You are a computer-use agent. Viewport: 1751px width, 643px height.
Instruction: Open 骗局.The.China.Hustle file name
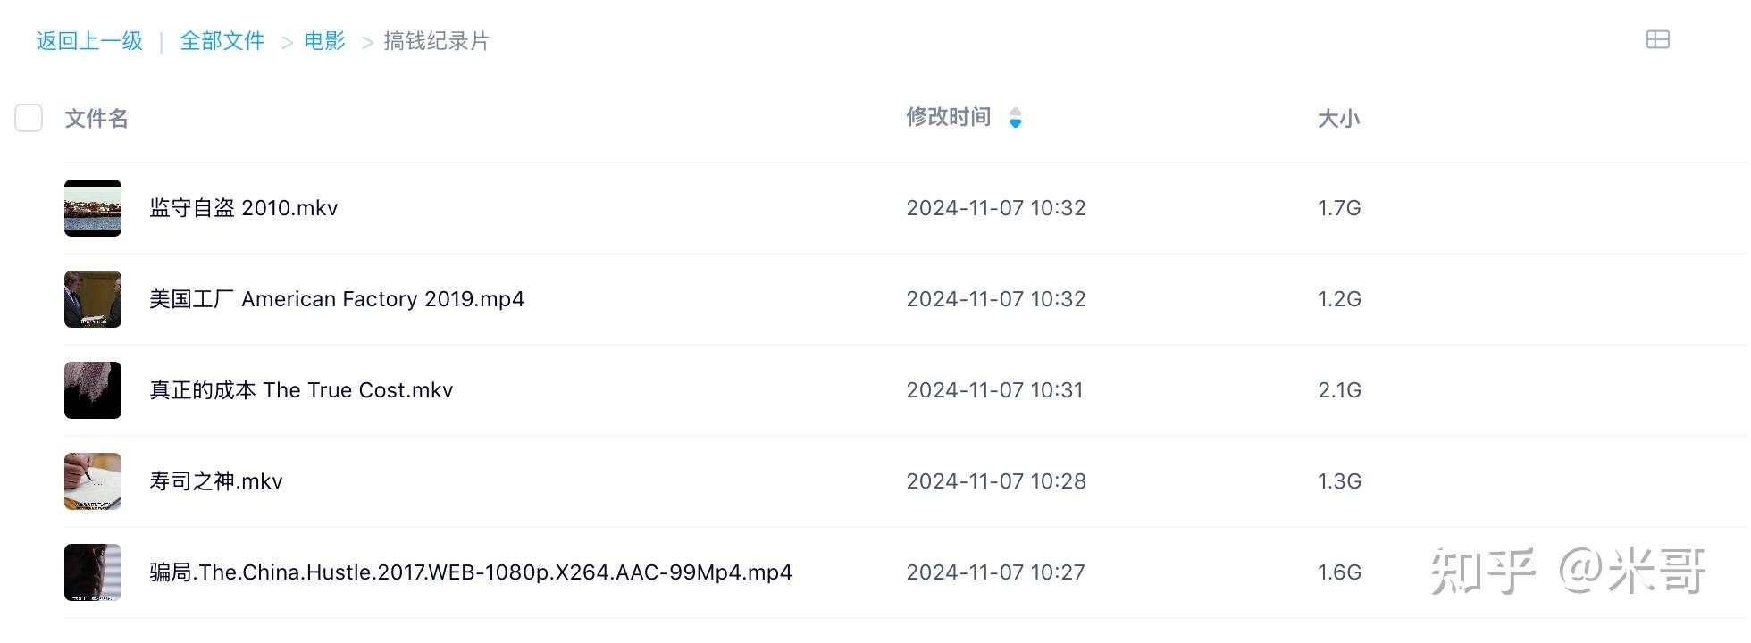pyautogui.click(x=471, y=572)
